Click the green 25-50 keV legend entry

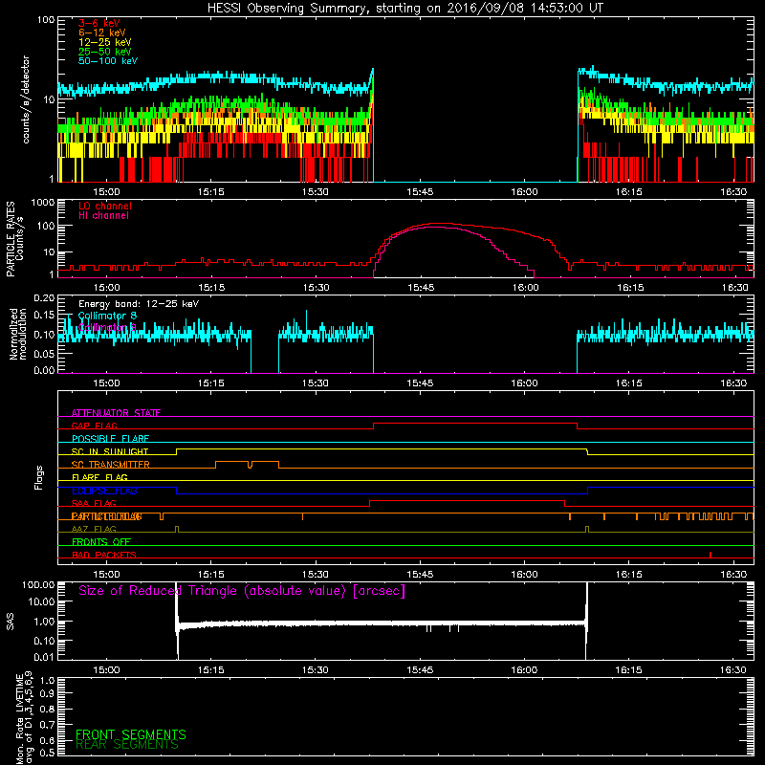pyautogui.click(x=105, y=52)
